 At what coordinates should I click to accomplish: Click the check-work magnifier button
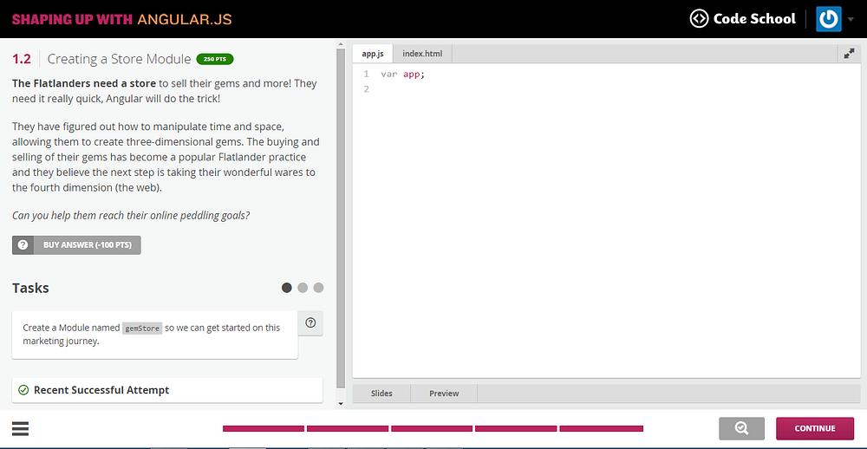(x=741, y=428)
